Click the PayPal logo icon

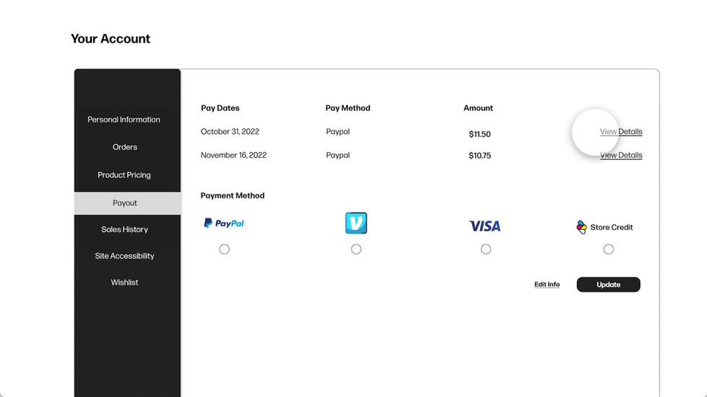[x=224, y=223]
